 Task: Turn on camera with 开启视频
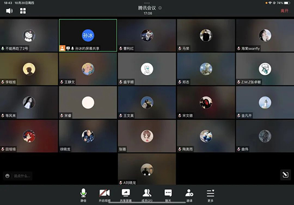(x=105, y=195)
